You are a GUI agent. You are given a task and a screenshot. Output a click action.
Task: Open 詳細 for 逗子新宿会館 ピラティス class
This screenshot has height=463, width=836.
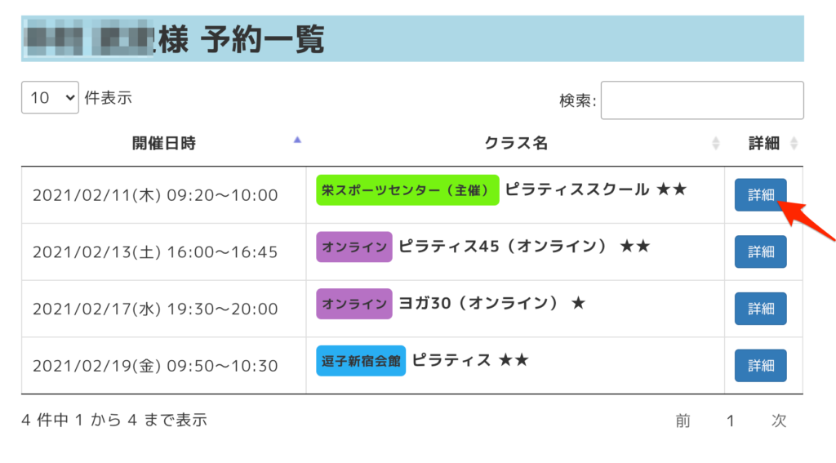[x=760, y=366]
